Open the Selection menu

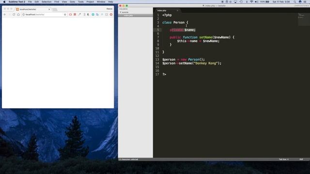click(46, 2)
